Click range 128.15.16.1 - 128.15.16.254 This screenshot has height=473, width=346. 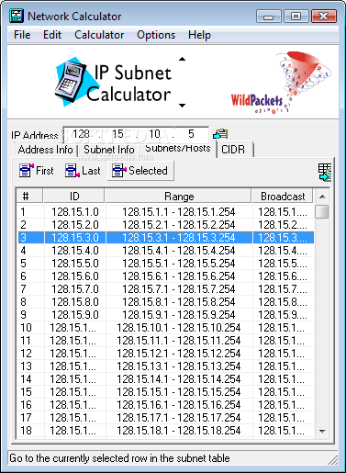point(179,405)
